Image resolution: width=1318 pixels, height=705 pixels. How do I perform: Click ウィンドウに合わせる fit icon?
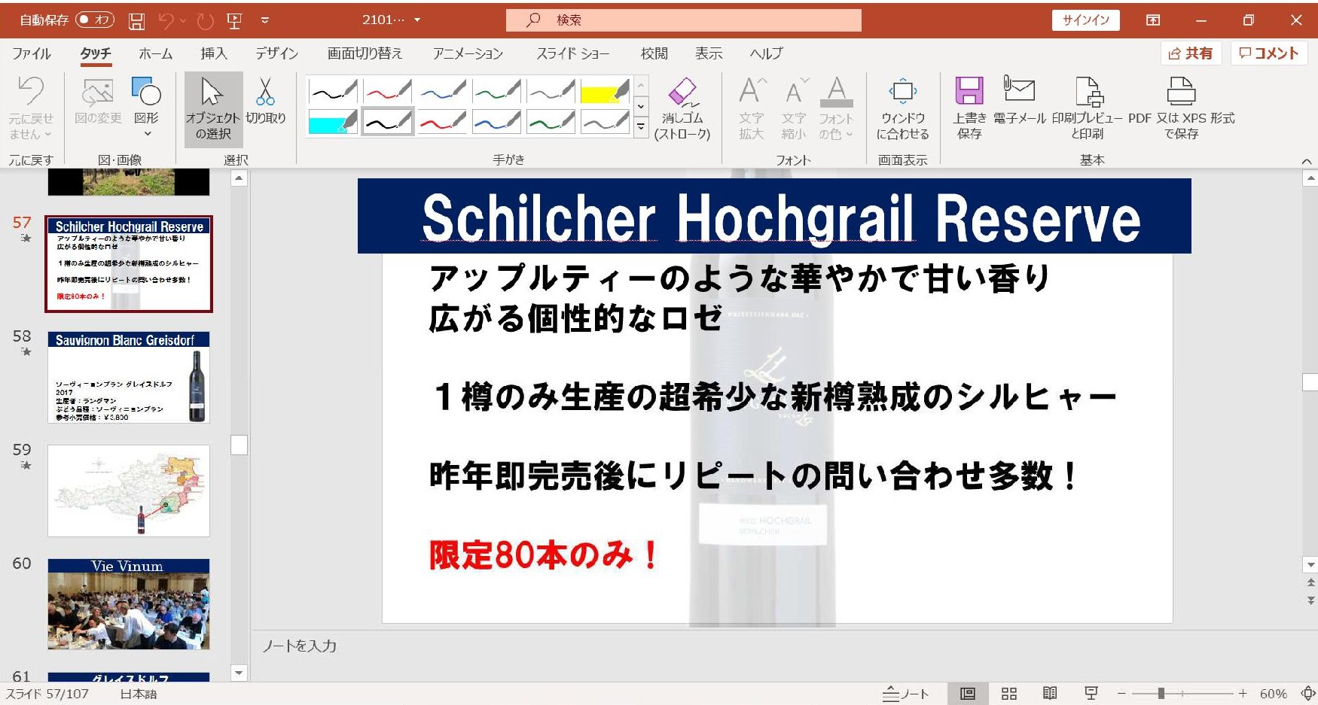pyautogui.click(x=902, y=109)
